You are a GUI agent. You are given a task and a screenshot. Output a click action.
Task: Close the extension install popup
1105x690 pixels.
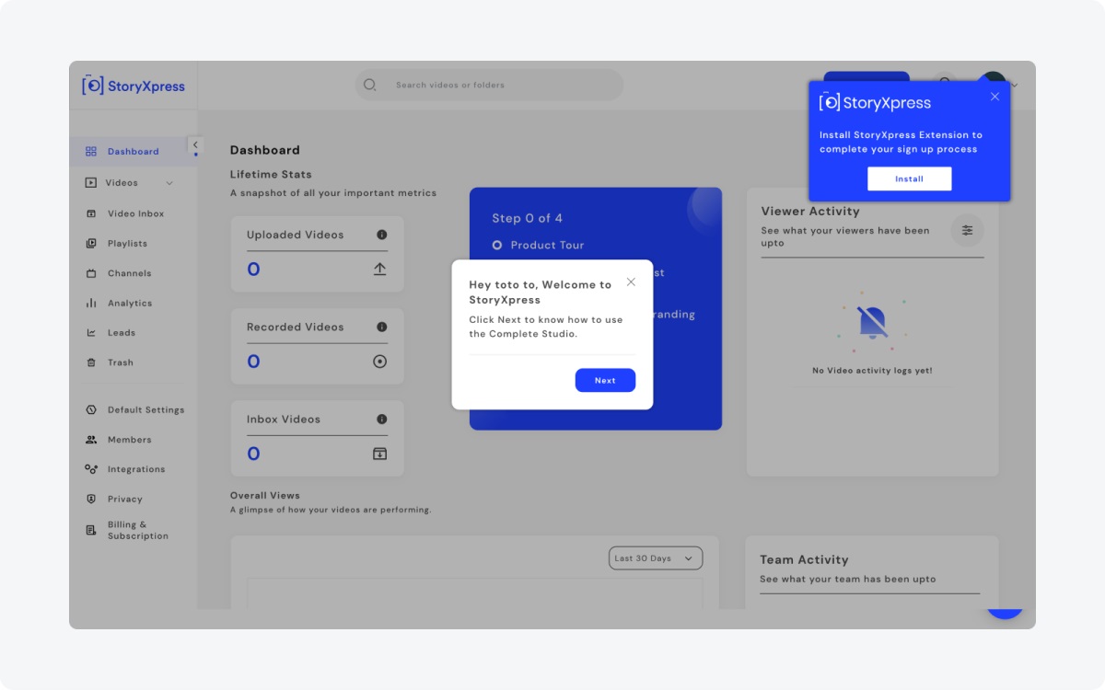(994, 97)
